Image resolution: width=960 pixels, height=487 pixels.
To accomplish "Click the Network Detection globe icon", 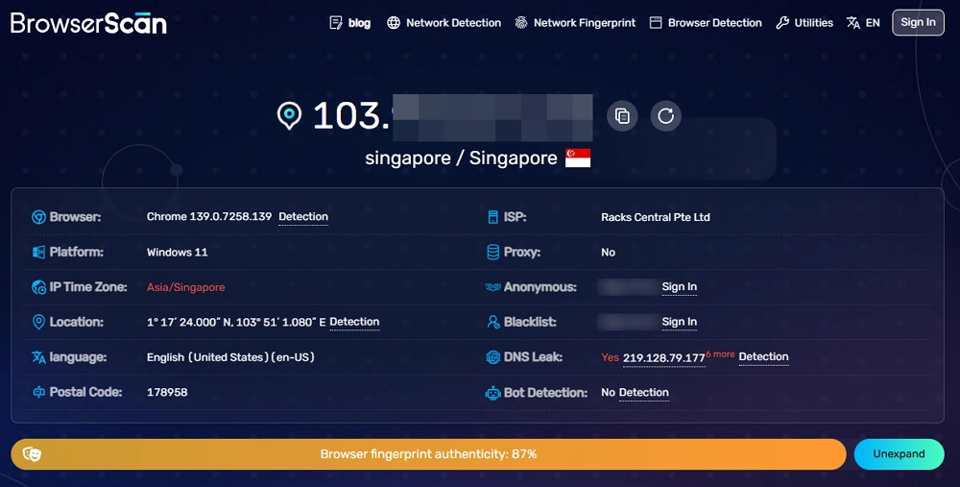I will (394, 23).
